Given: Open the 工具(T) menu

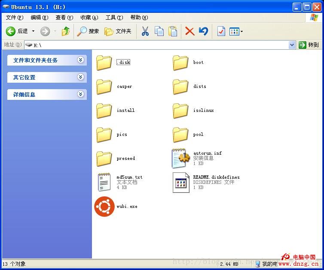Looking at the screenshot, I should pyautogui.click(x=114, y=18).
